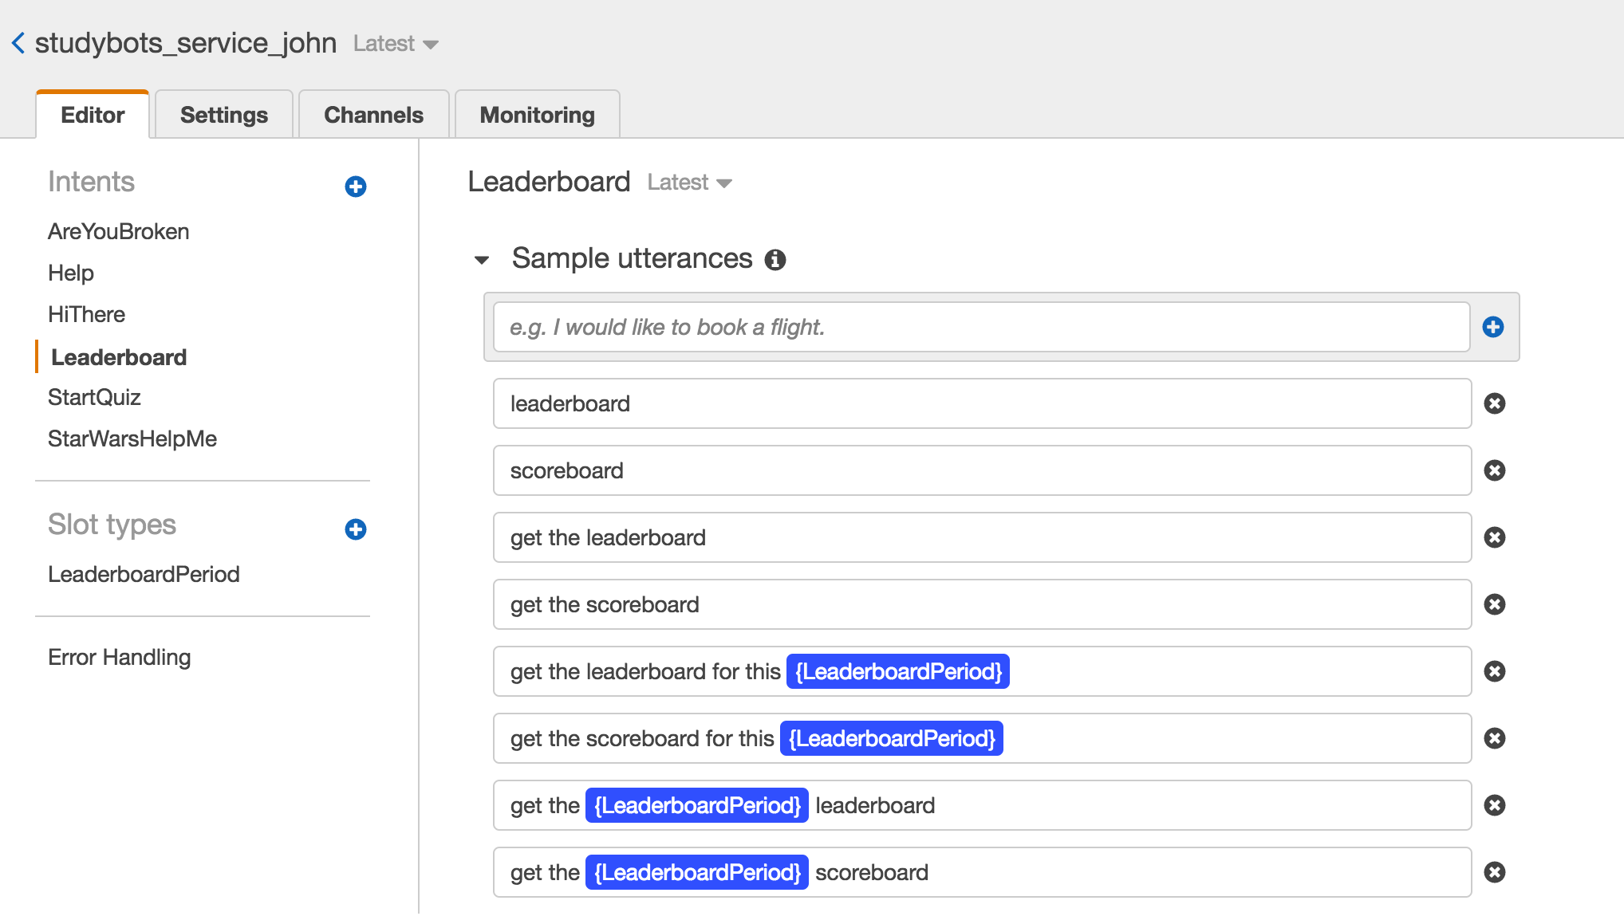Image resolution: width=1624 pixels, height=920 pixels.
Task: Click the back arrow beside studybots_service_john
Action: [x=18, y=43]
